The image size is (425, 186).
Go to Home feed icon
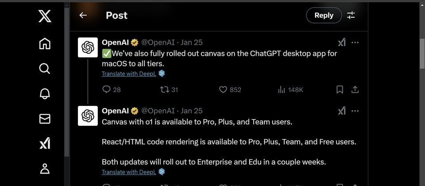pyautogui.click(x=45, y=44)
